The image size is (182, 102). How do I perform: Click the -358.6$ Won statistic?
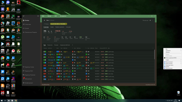[57, 31]
